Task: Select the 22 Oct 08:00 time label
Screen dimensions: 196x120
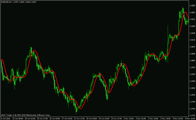Action: click(x=18, y=118)
